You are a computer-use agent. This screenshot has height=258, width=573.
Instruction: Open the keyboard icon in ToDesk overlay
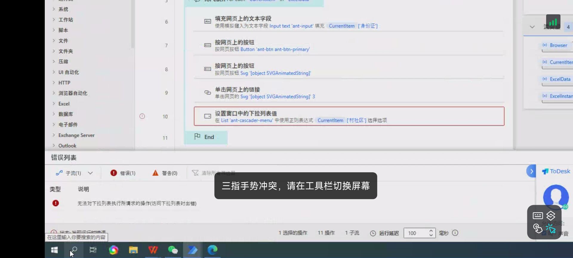[537, 216]
